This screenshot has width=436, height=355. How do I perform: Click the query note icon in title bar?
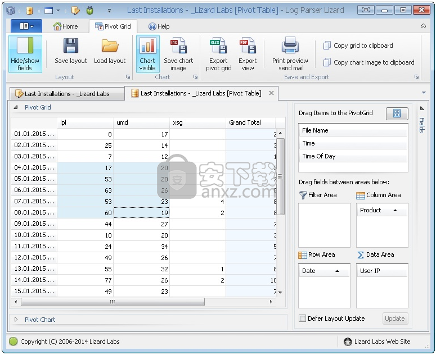(75, 11)
